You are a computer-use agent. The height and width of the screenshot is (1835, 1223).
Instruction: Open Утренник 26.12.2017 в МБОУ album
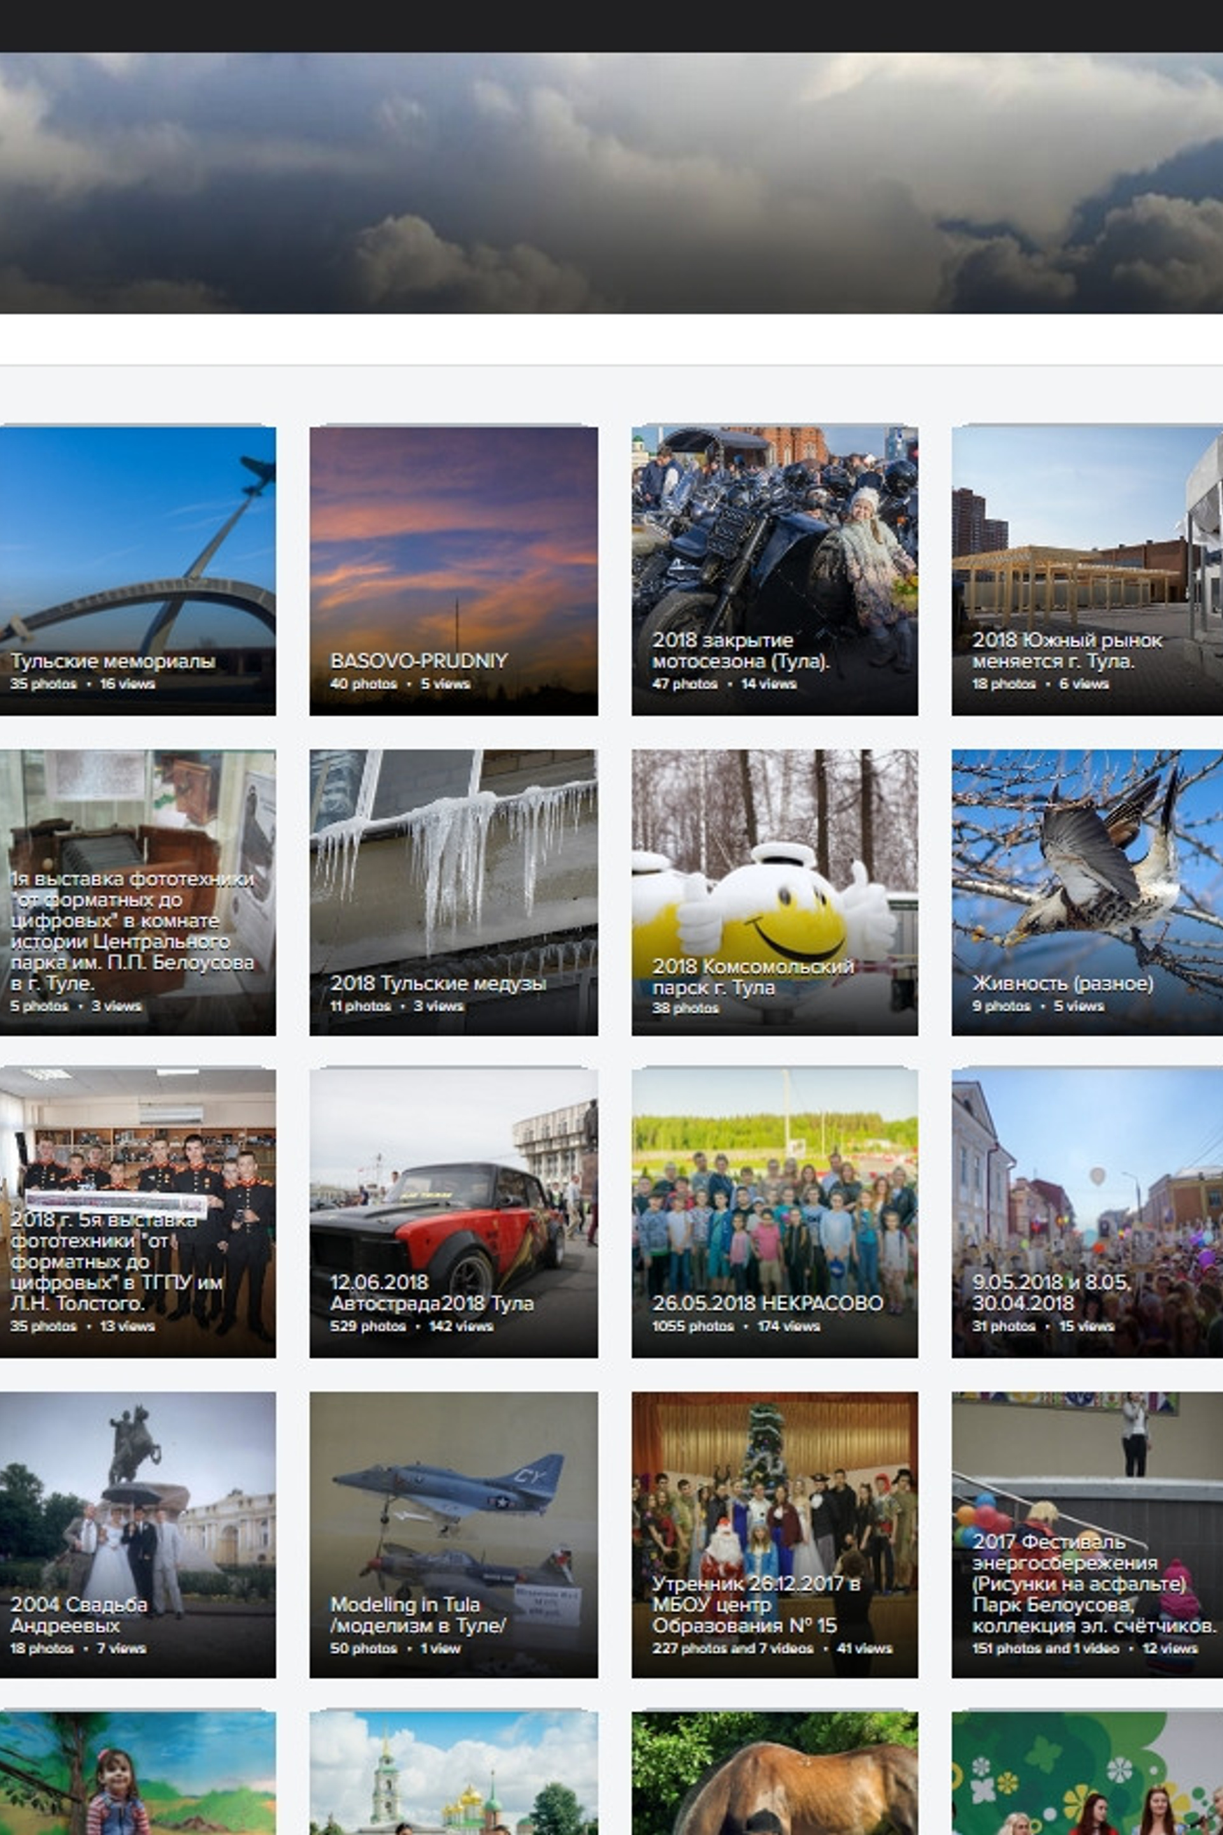coord(774,1534)
